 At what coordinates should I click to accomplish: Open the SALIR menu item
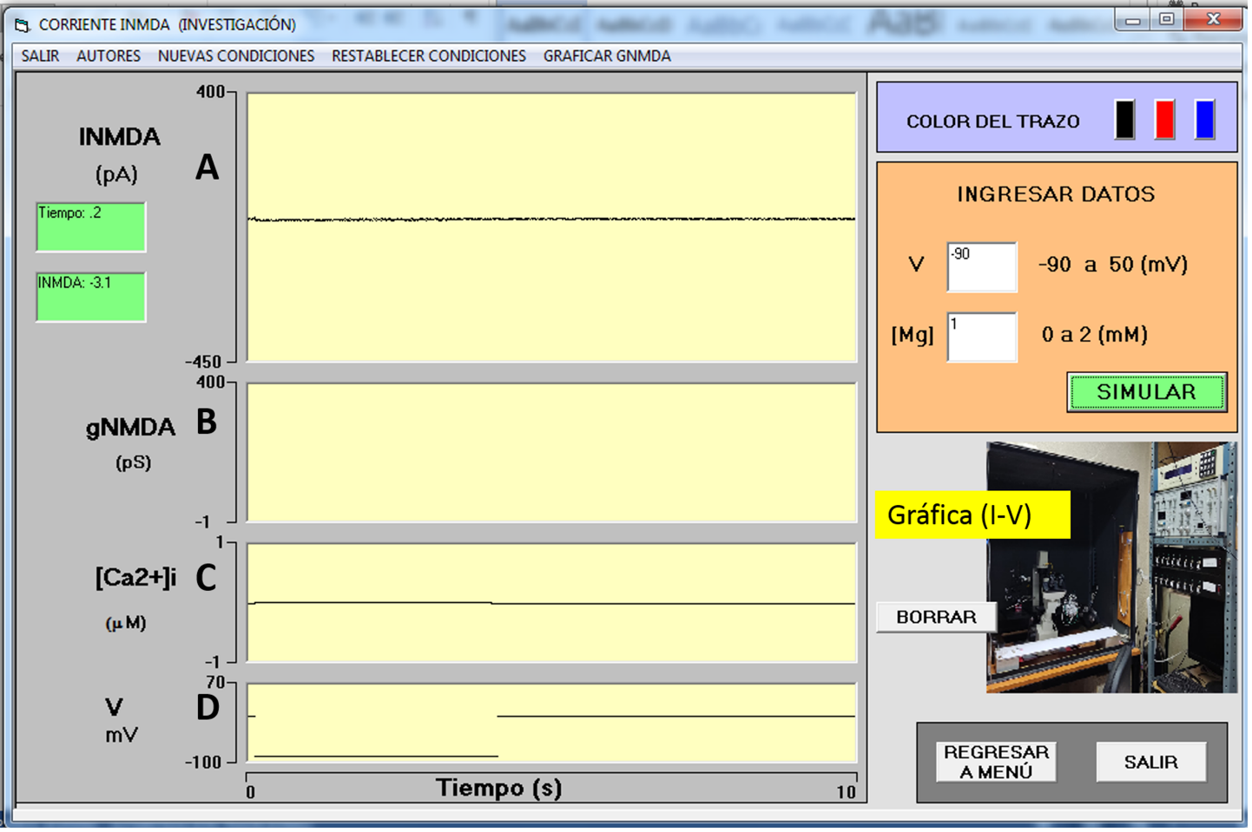40,56
